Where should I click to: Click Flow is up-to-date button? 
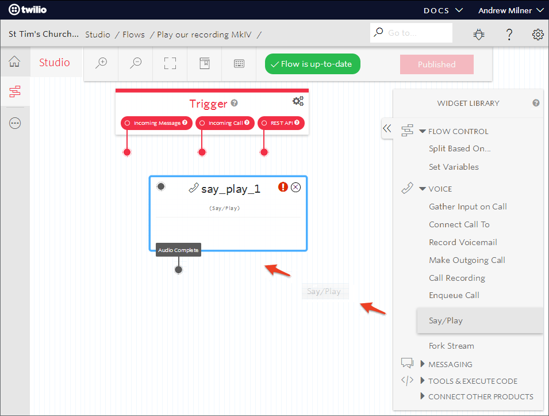pos(312,64)
